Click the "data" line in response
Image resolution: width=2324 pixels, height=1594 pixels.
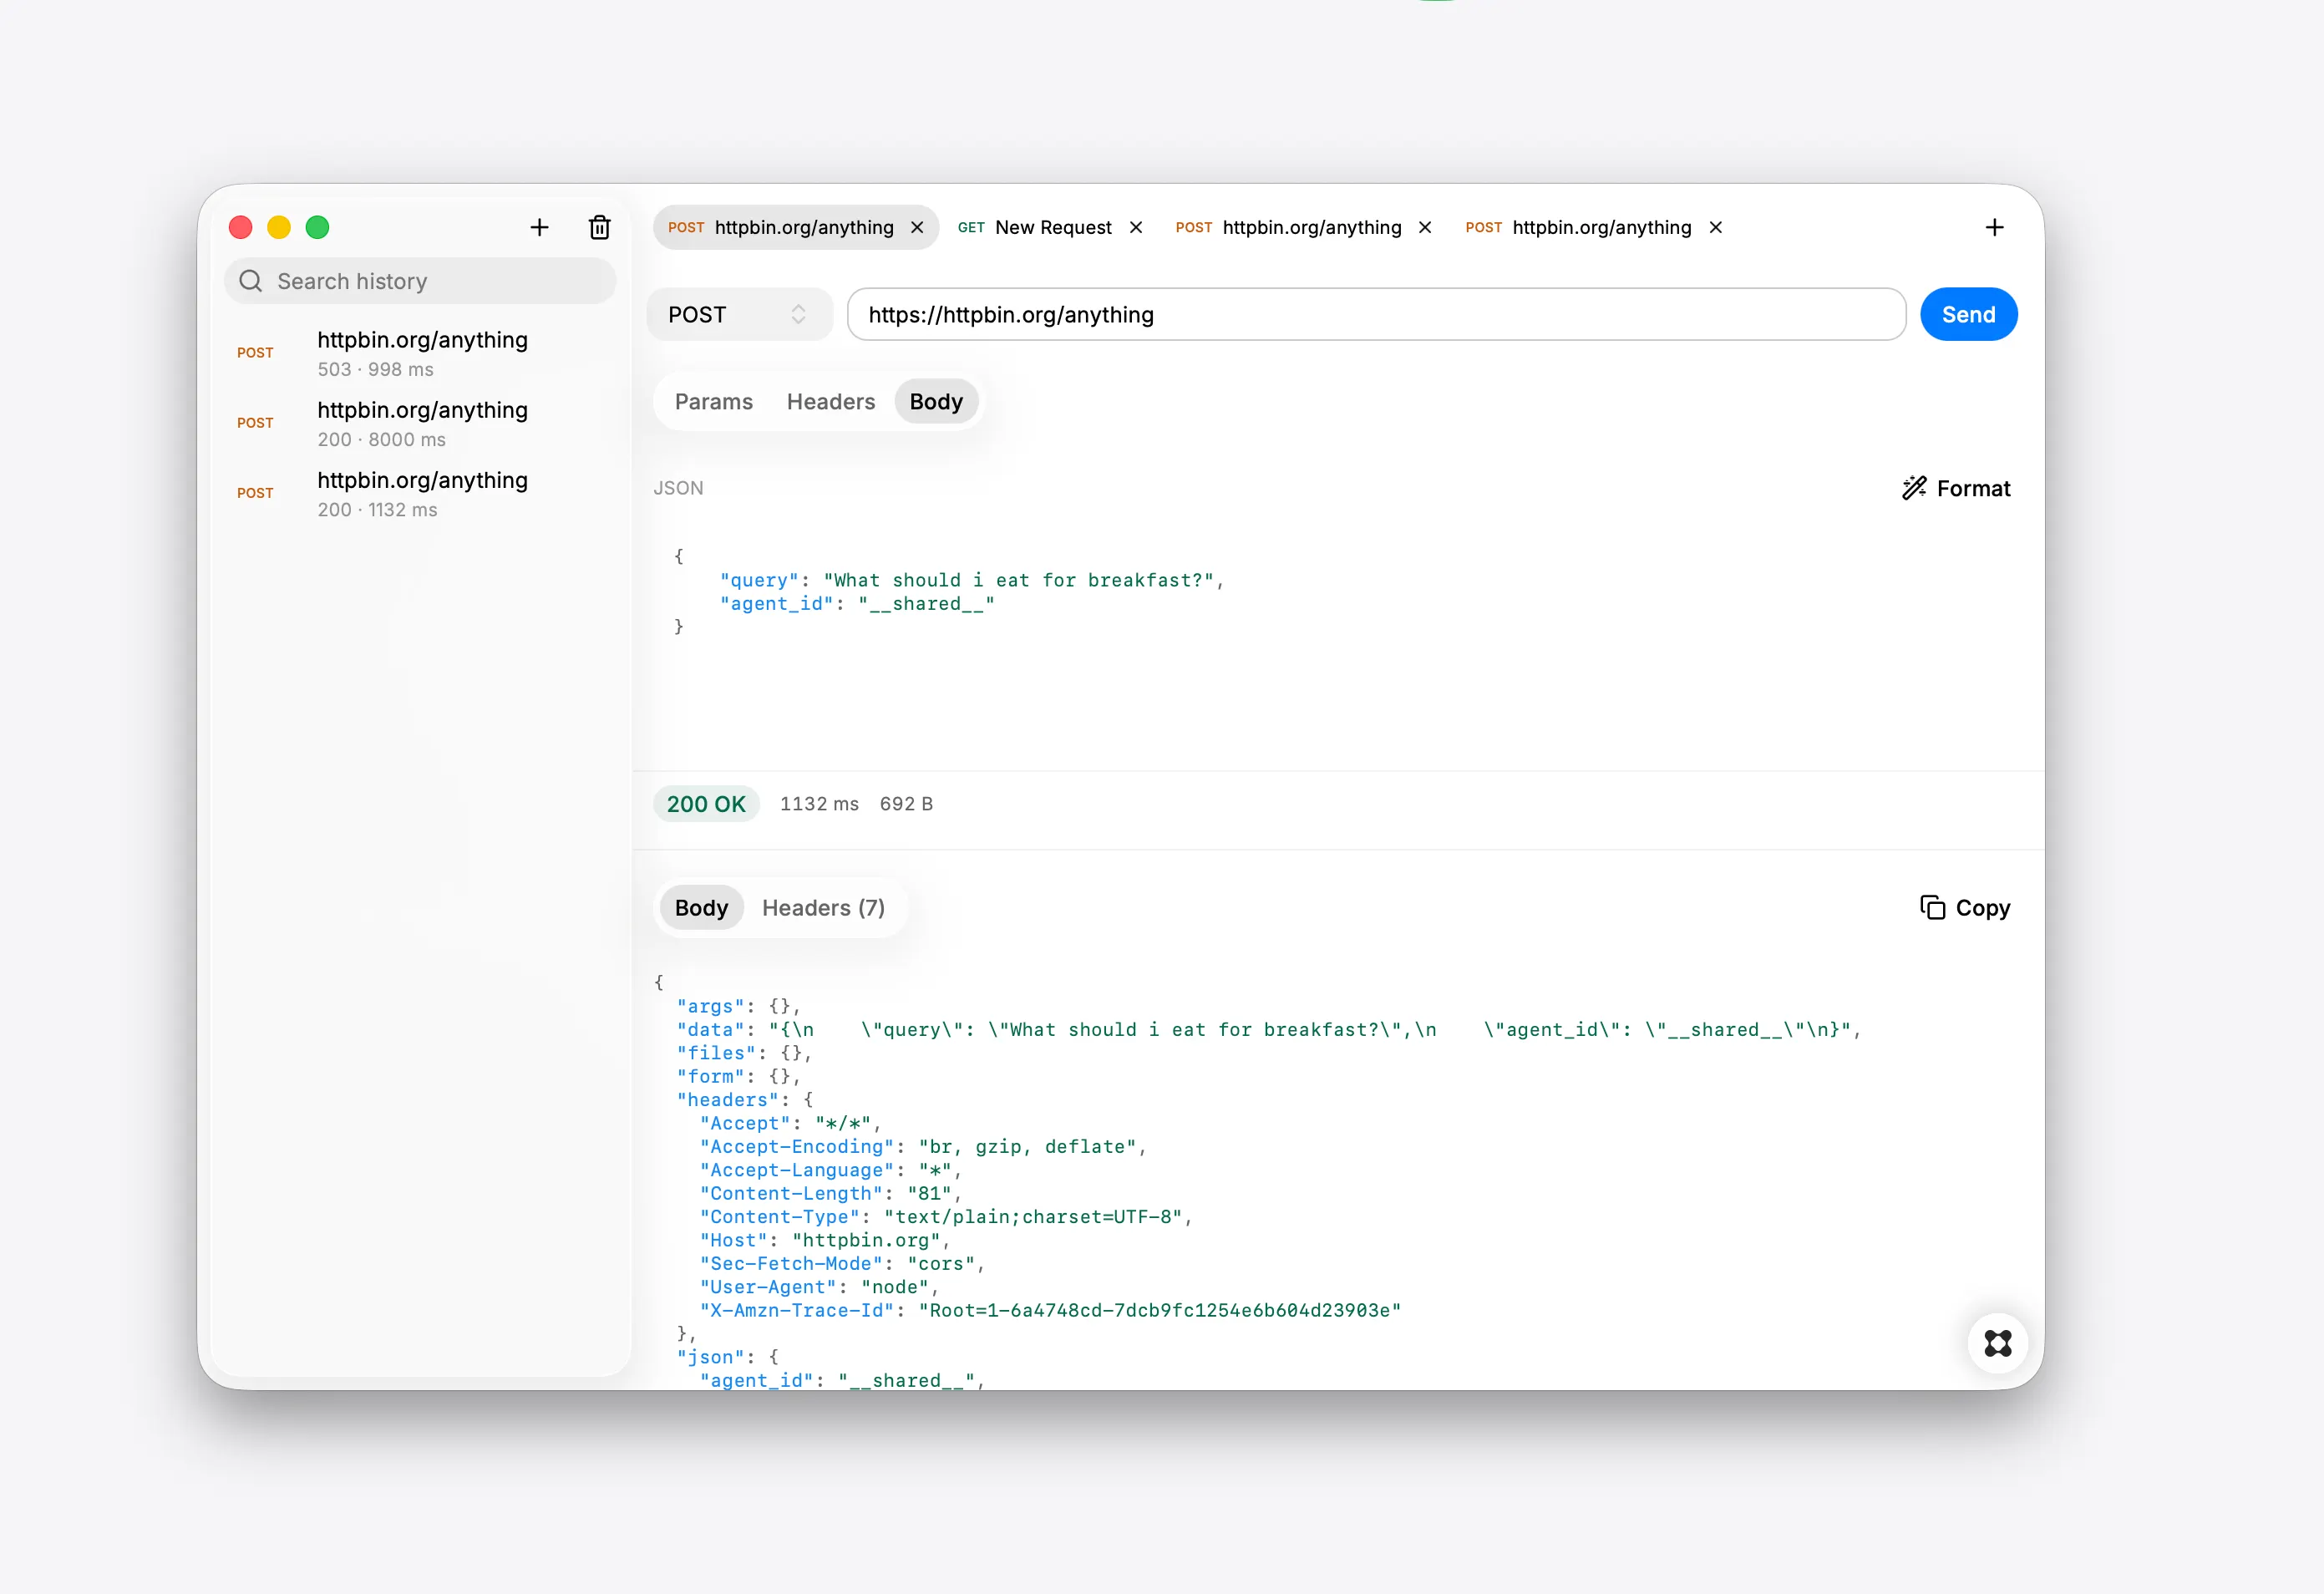coord(1268,1029)
